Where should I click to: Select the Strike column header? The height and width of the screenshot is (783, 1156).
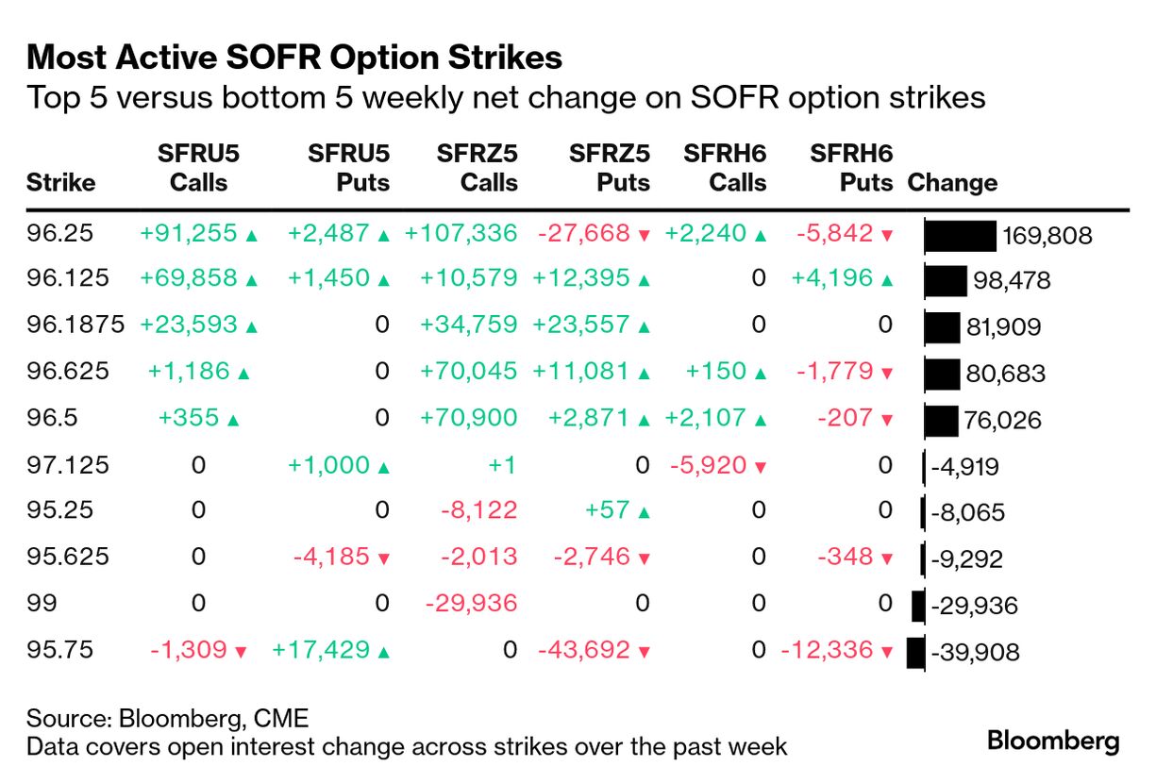point(60,182)
